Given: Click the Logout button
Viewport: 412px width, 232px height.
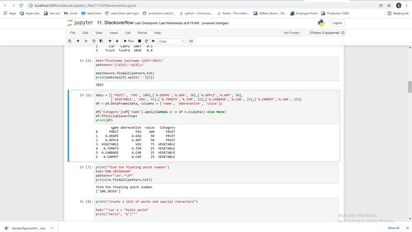Looking at the screenshot, I should (x=337, y=23).
